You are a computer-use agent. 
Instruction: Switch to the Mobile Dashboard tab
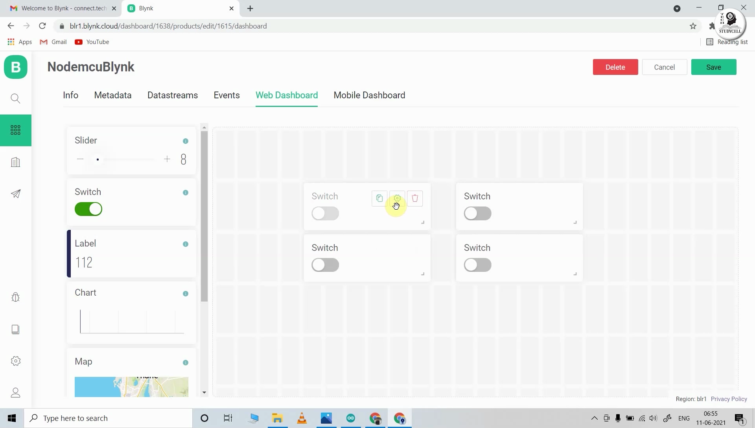pyautogui.click(x=369, y=95)
